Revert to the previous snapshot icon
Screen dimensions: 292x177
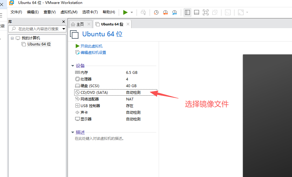coord(165,12)
